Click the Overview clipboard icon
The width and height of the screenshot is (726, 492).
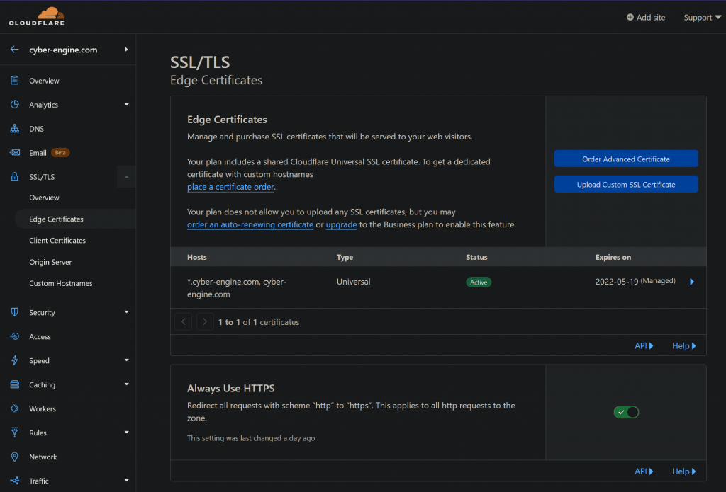click(14, 81)
